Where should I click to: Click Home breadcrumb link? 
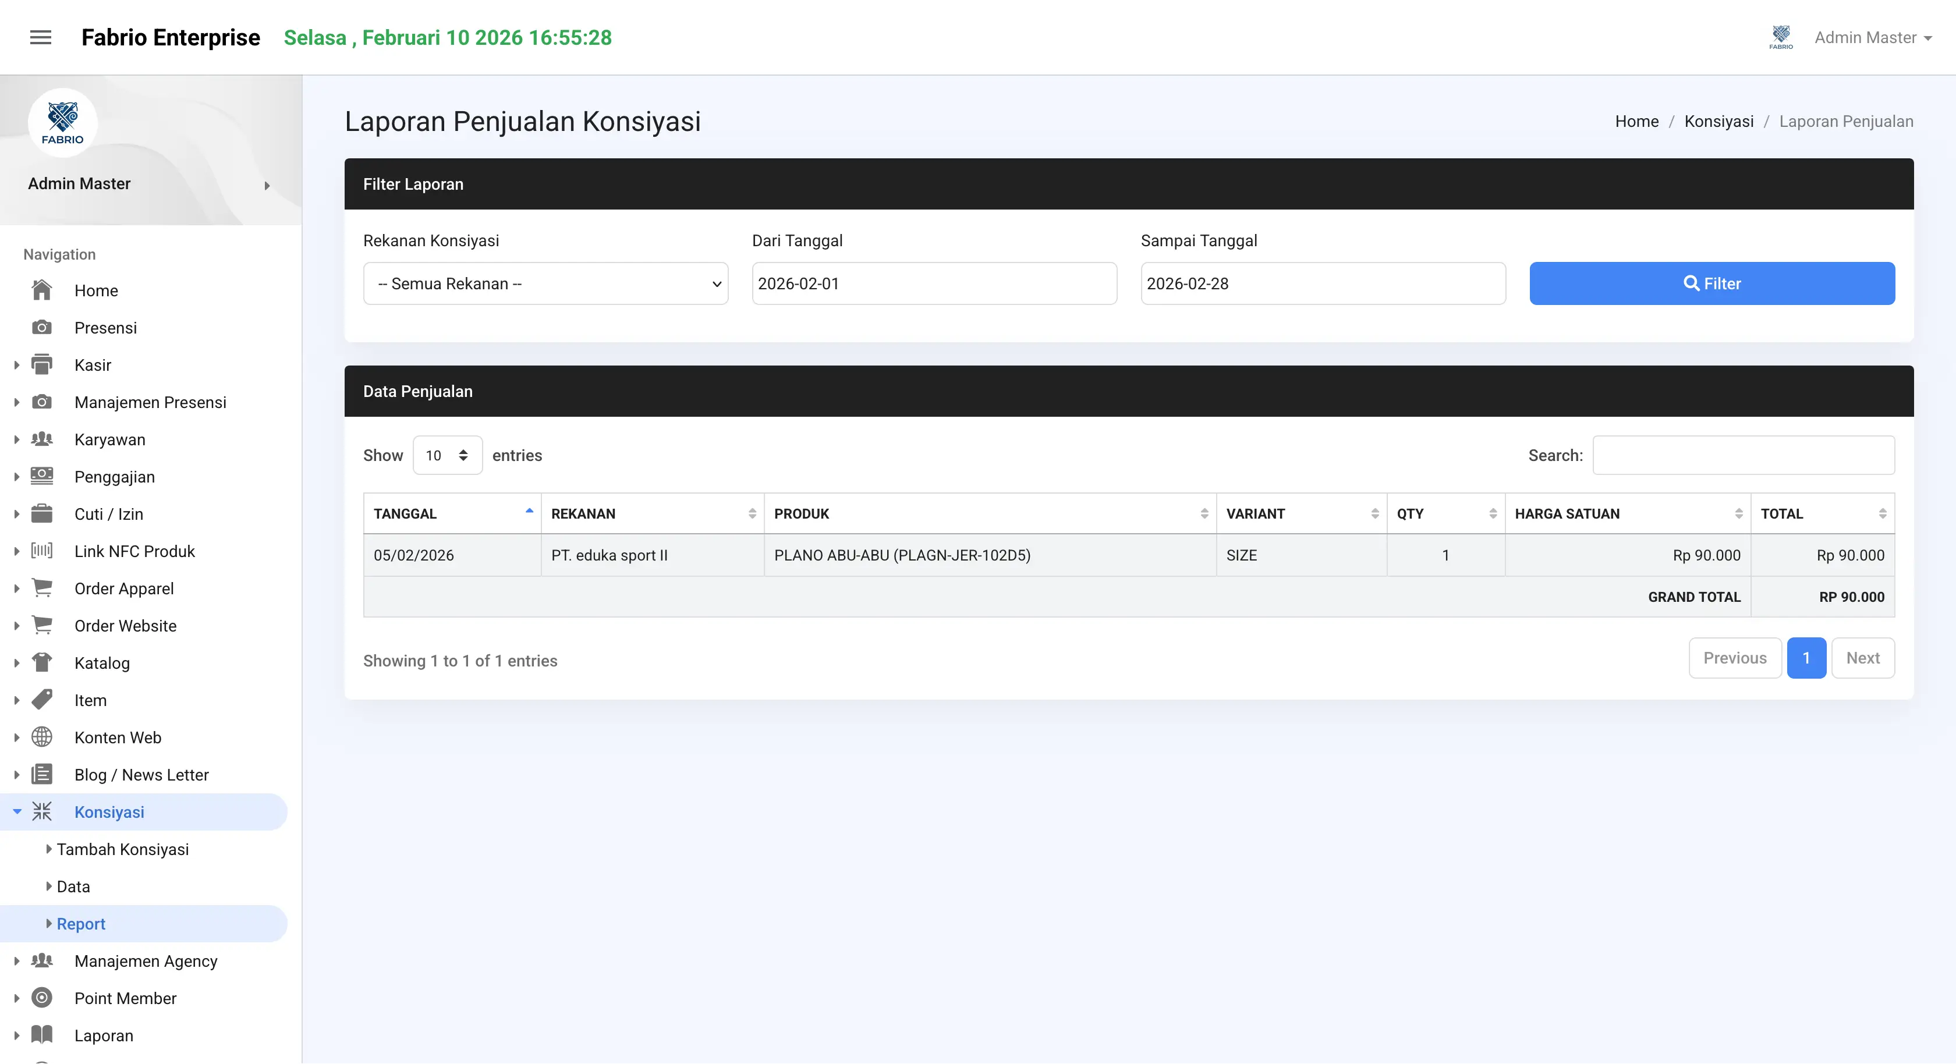point(1636,122)
